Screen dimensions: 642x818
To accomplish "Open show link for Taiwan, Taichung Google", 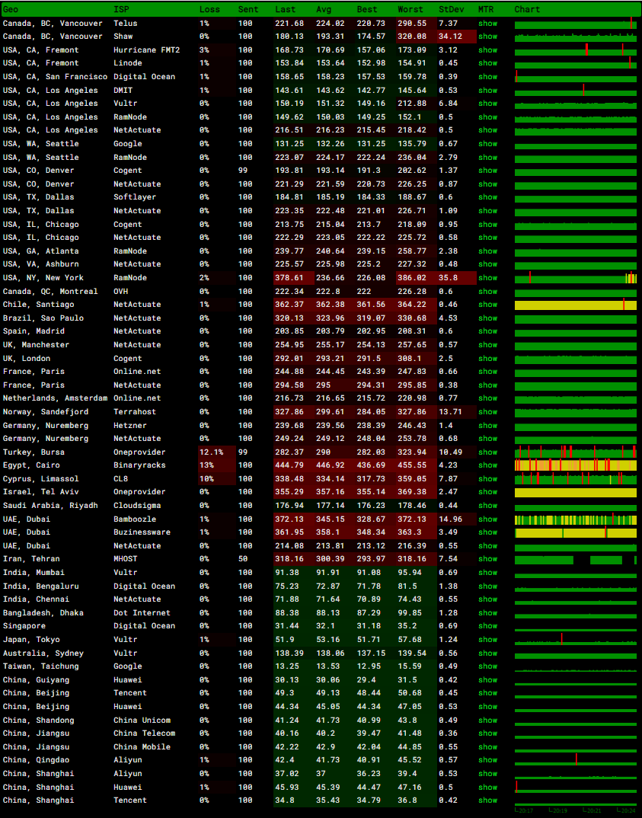I will click(x=487, y=666).
